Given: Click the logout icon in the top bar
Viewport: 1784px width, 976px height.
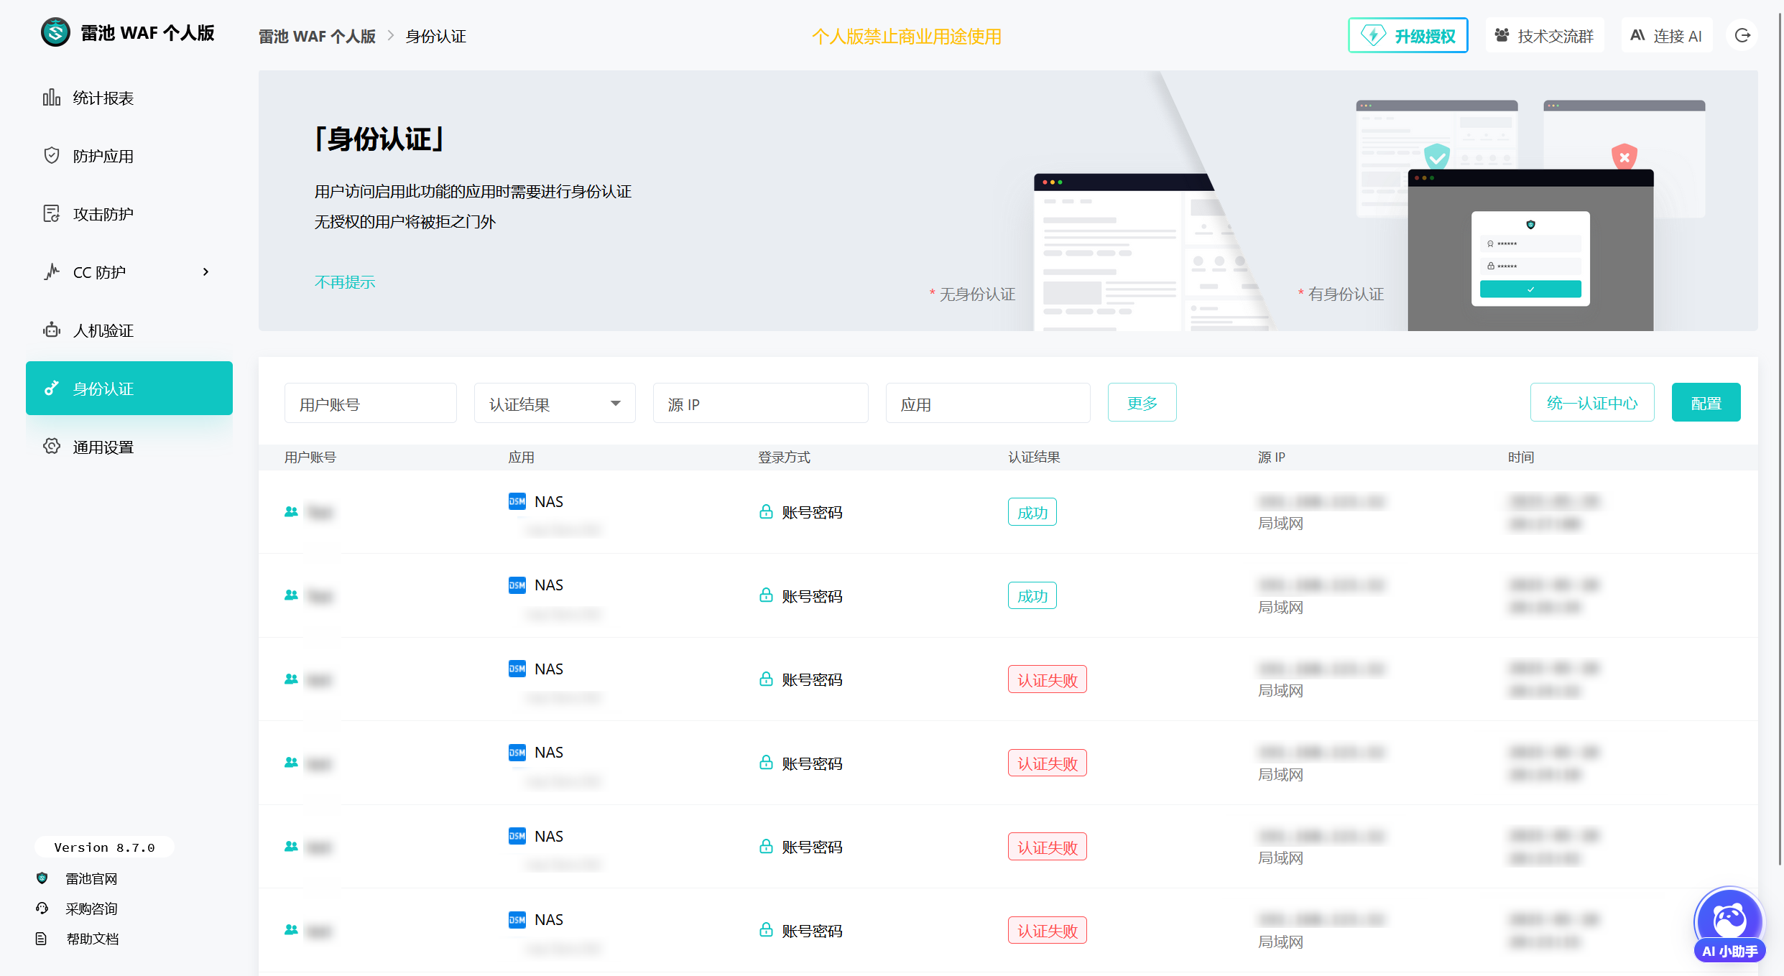Looking at the screenshot, I should tap(1742, 36).
